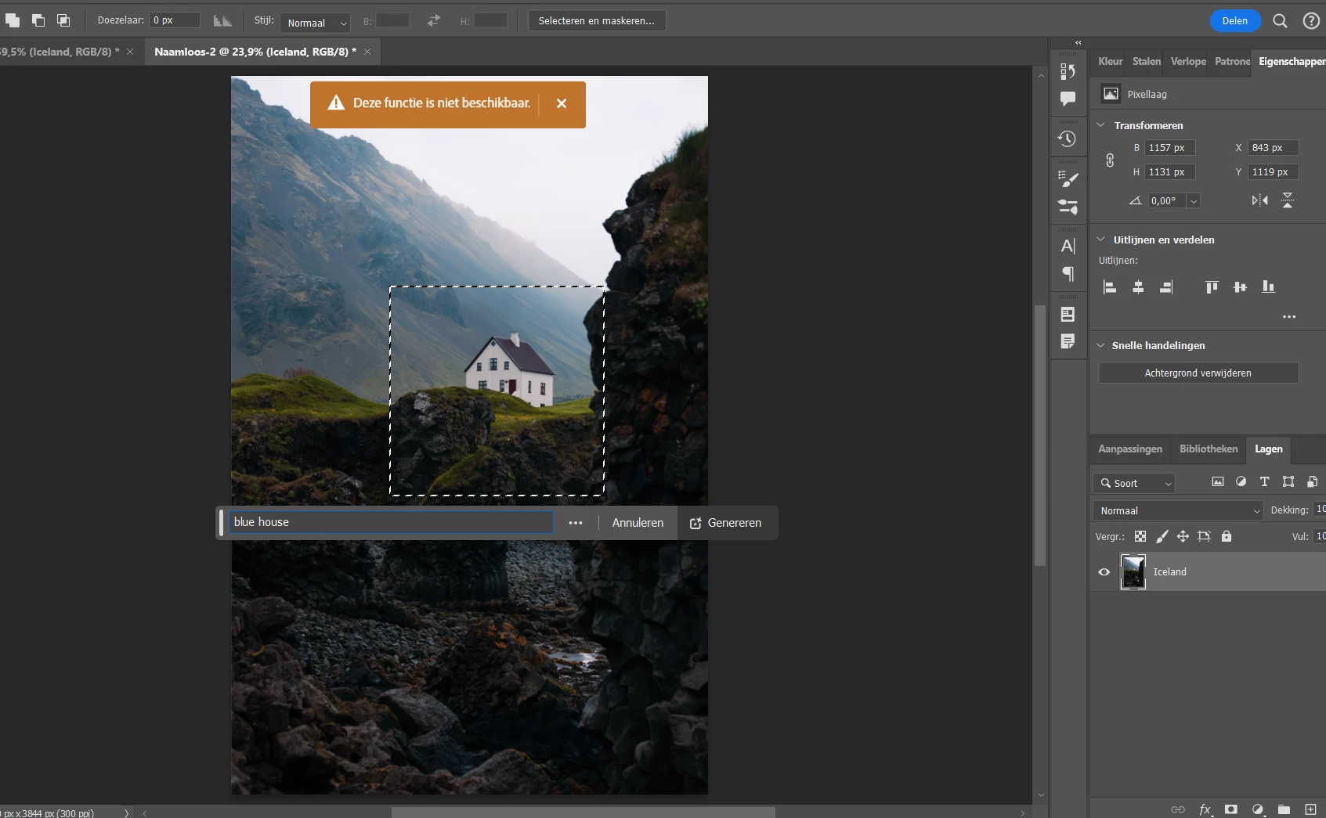Click the Delen share button
The width and height of the screenshot is (1326, 818).
(x=1235, y=21)
